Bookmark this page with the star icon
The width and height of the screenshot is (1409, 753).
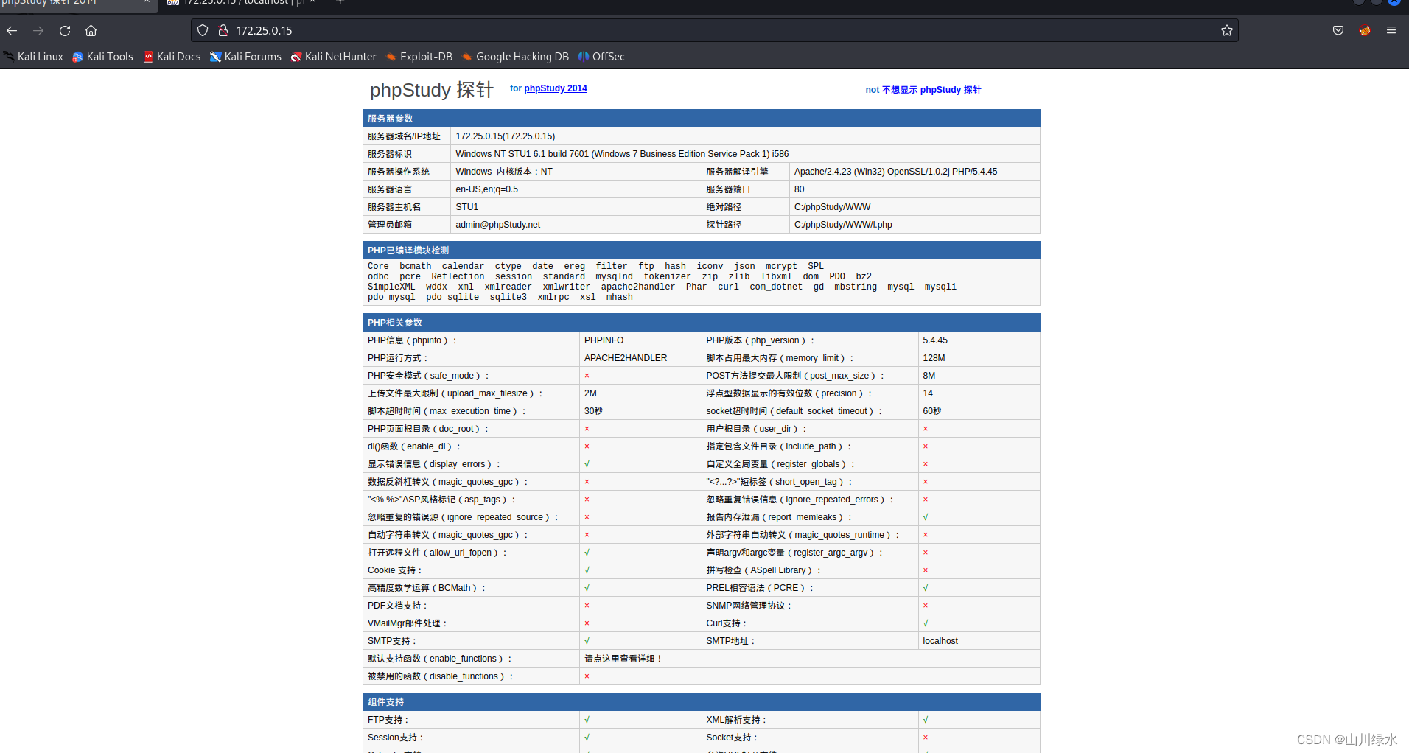point(1227,31)
